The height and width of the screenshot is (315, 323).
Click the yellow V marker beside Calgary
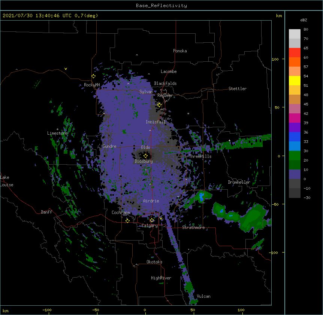coord(161,218)
